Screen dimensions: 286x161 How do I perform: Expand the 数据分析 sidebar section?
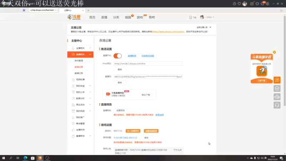pos(90,98)
